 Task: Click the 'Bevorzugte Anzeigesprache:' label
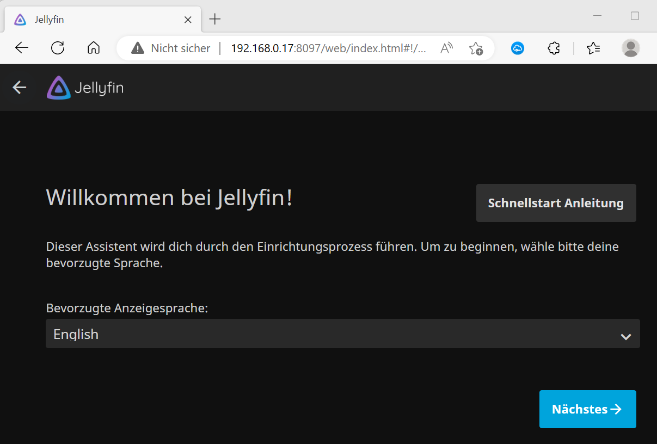127,308
